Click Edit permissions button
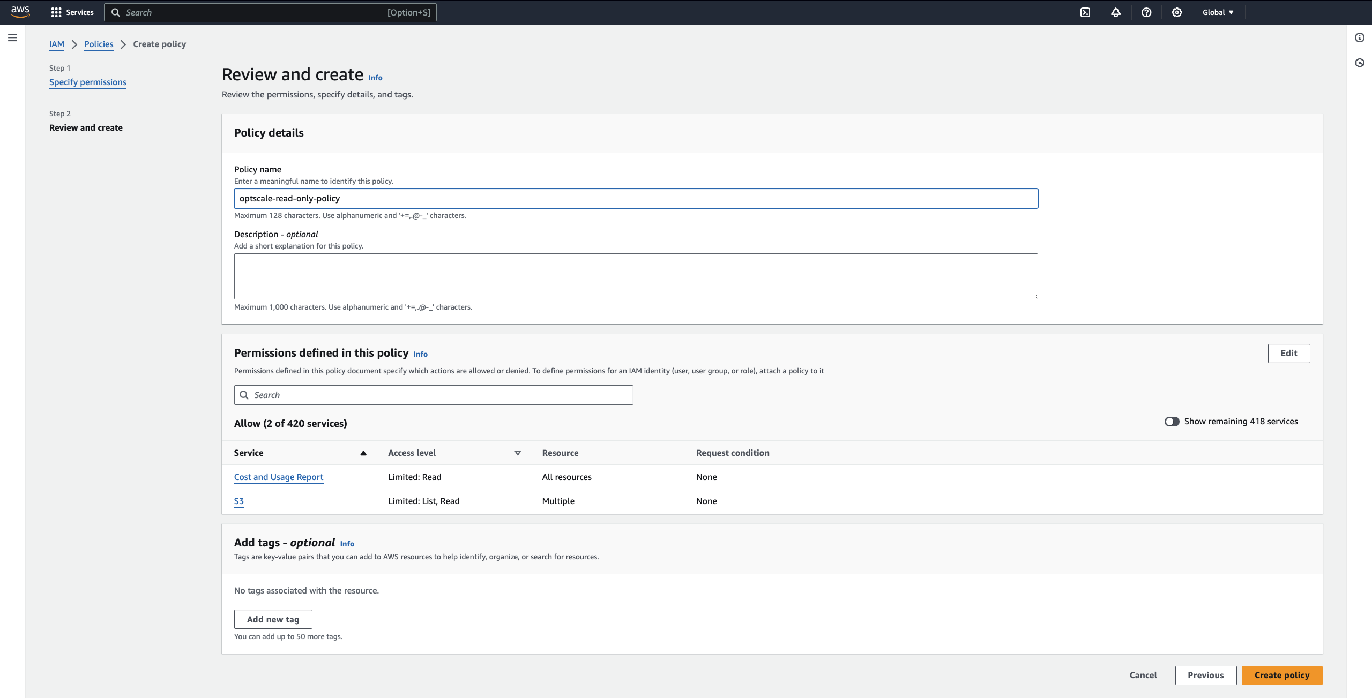1372x698 pixels. tap(1288, 353)
